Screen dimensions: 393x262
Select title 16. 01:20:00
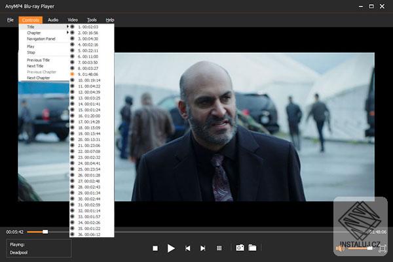(x=92, y=116)
